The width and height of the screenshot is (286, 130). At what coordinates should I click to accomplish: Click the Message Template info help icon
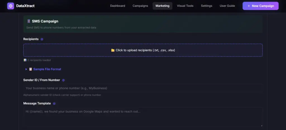point(54,103)
